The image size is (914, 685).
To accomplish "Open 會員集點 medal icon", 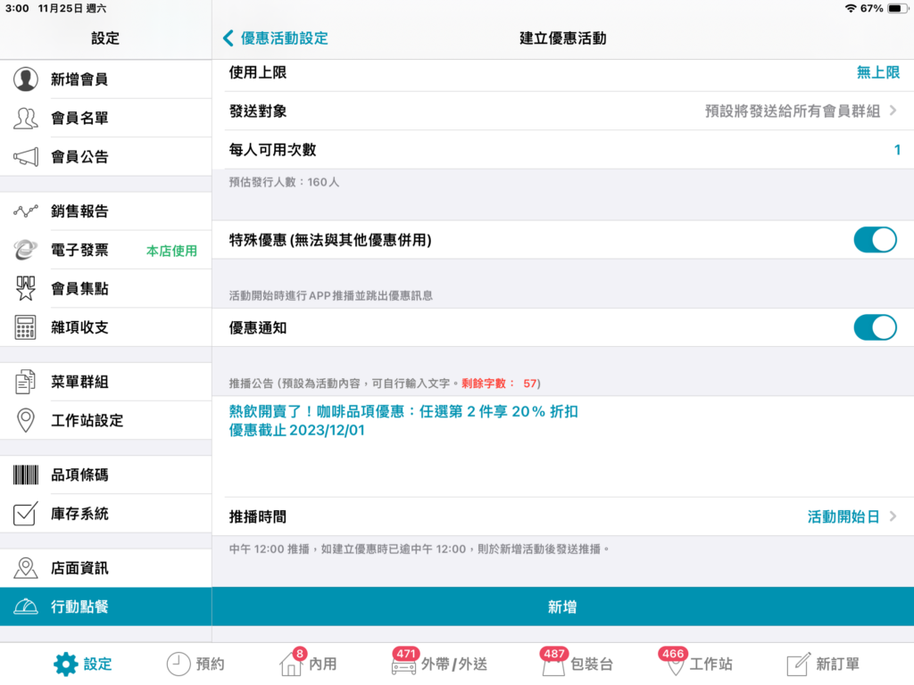I will coord(26,289).
